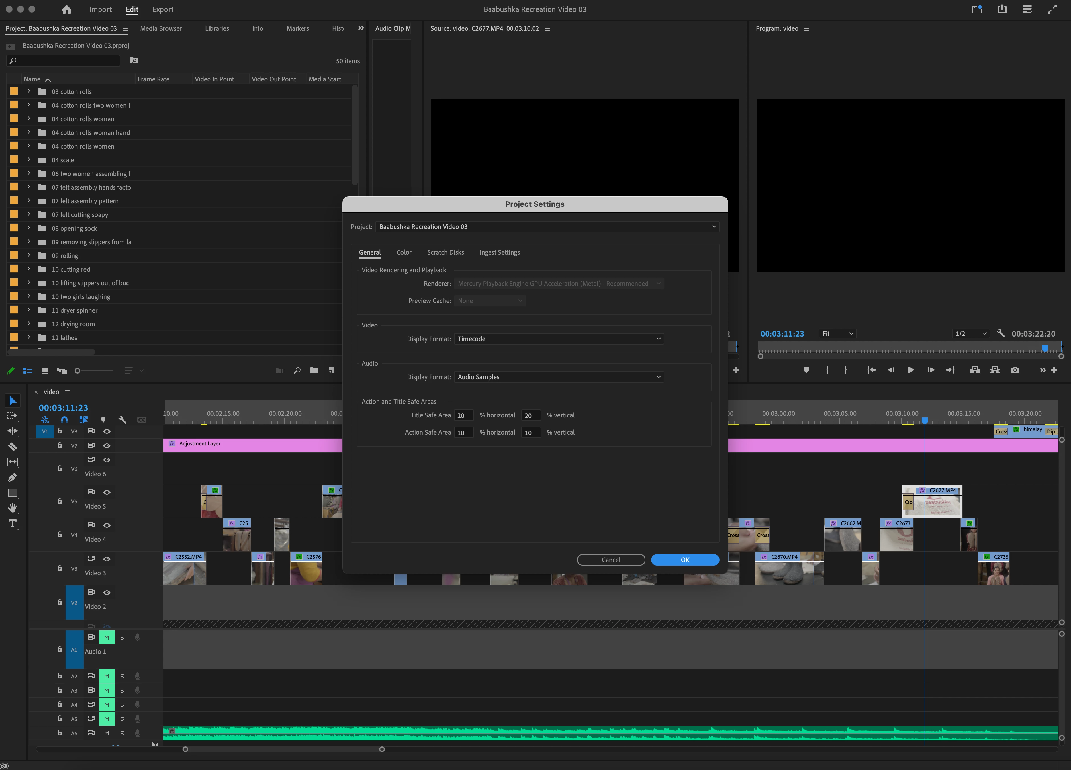Select the Type tool
This screenshot has width=1071, height=770.
pos(13,524)
